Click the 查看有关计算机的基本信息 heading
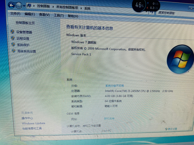This screenshot has width=194, height=145. click(90, 27)
